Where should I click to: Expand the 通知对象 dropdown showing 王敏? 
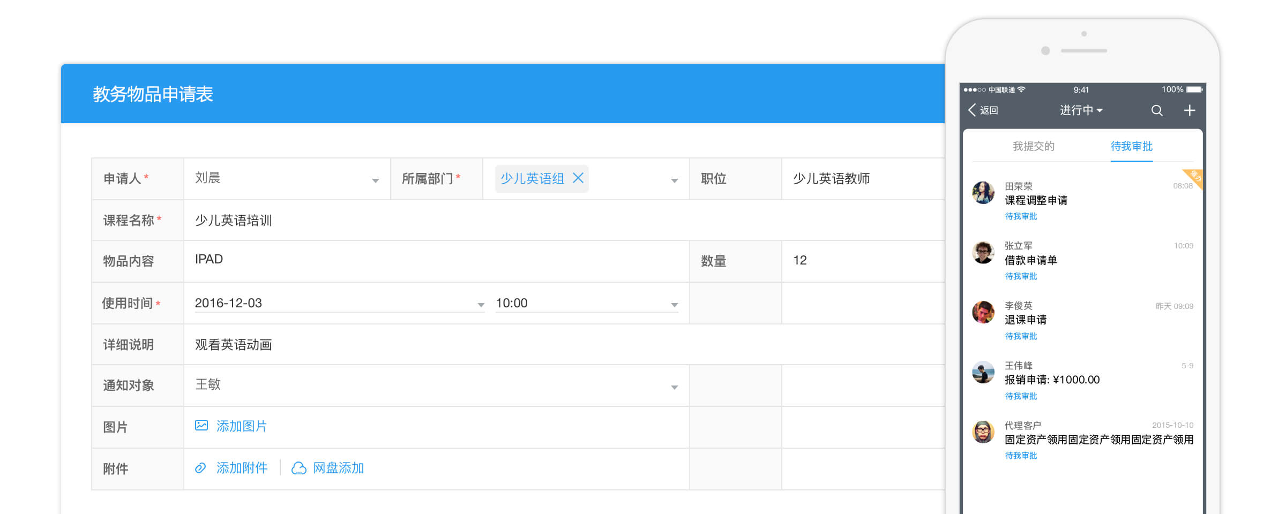[x=674, y=387]
